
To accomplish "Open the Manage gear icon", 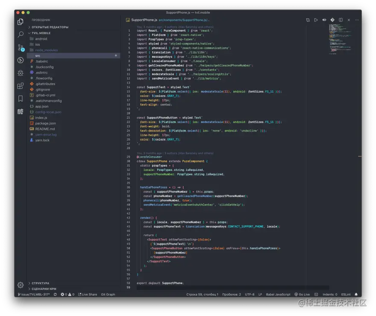I will (20, 285).
